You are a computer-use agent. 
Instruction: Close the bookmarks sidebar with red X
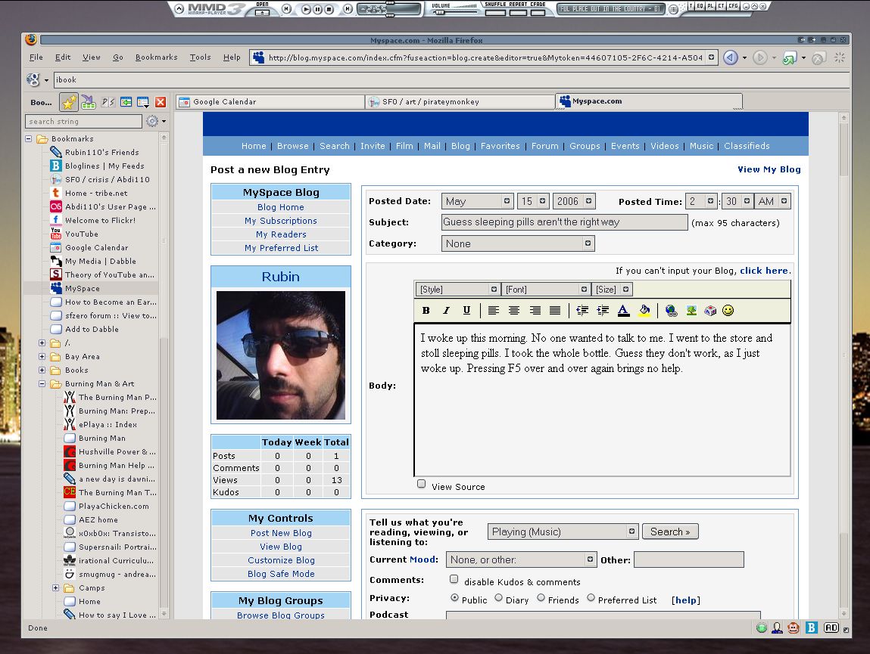[x=161, y=102]
